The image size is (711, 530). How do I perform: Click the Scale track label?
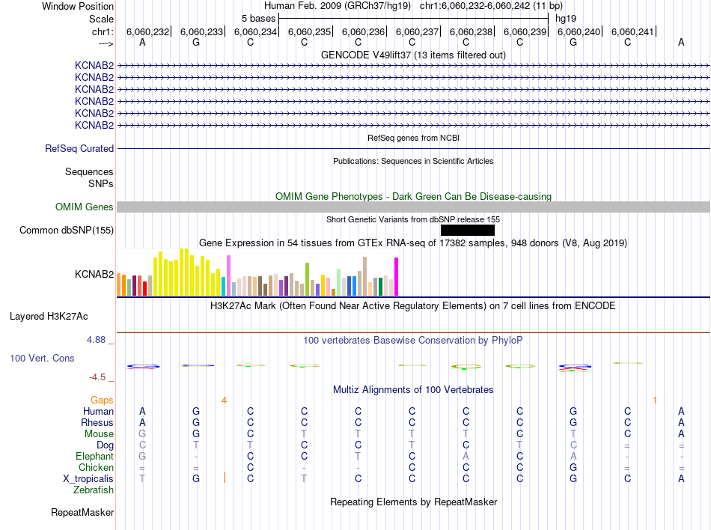point(101,19)
